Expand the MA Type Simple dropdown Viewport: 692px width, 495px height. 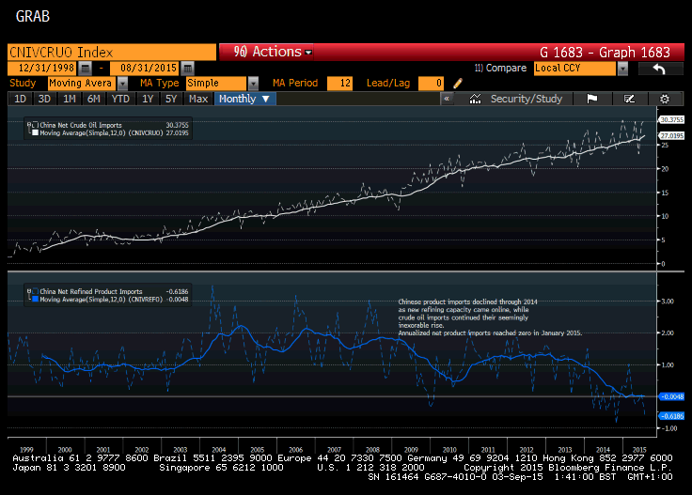coord(253,84)
